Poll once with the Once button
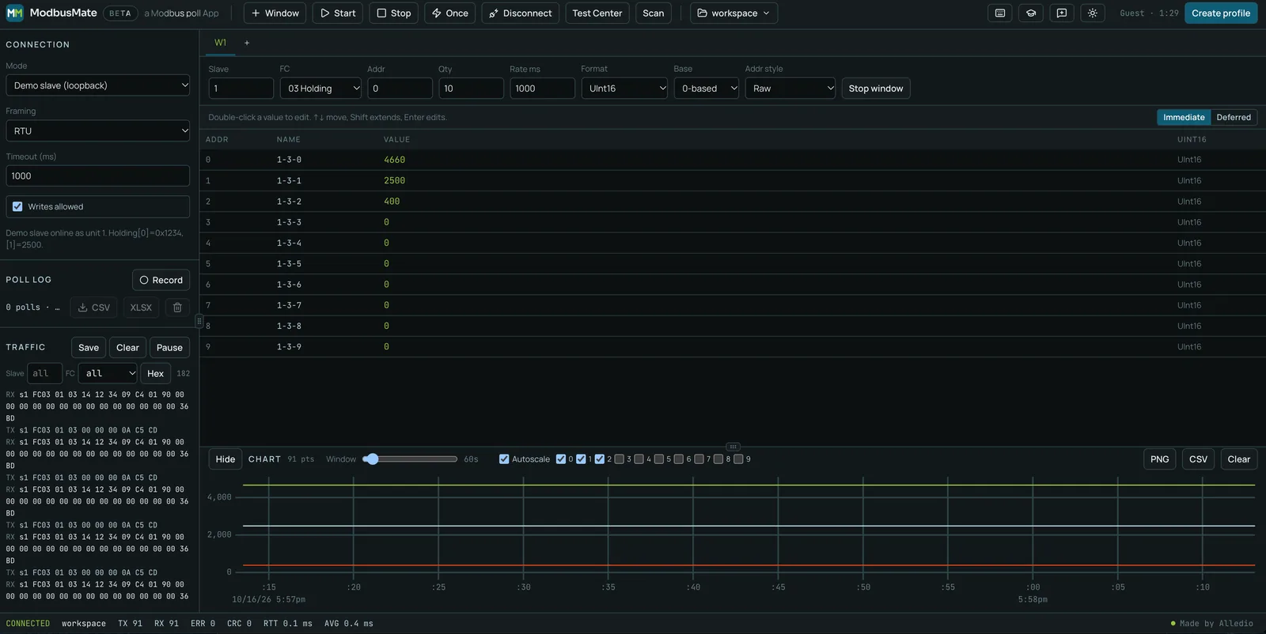 449,13
